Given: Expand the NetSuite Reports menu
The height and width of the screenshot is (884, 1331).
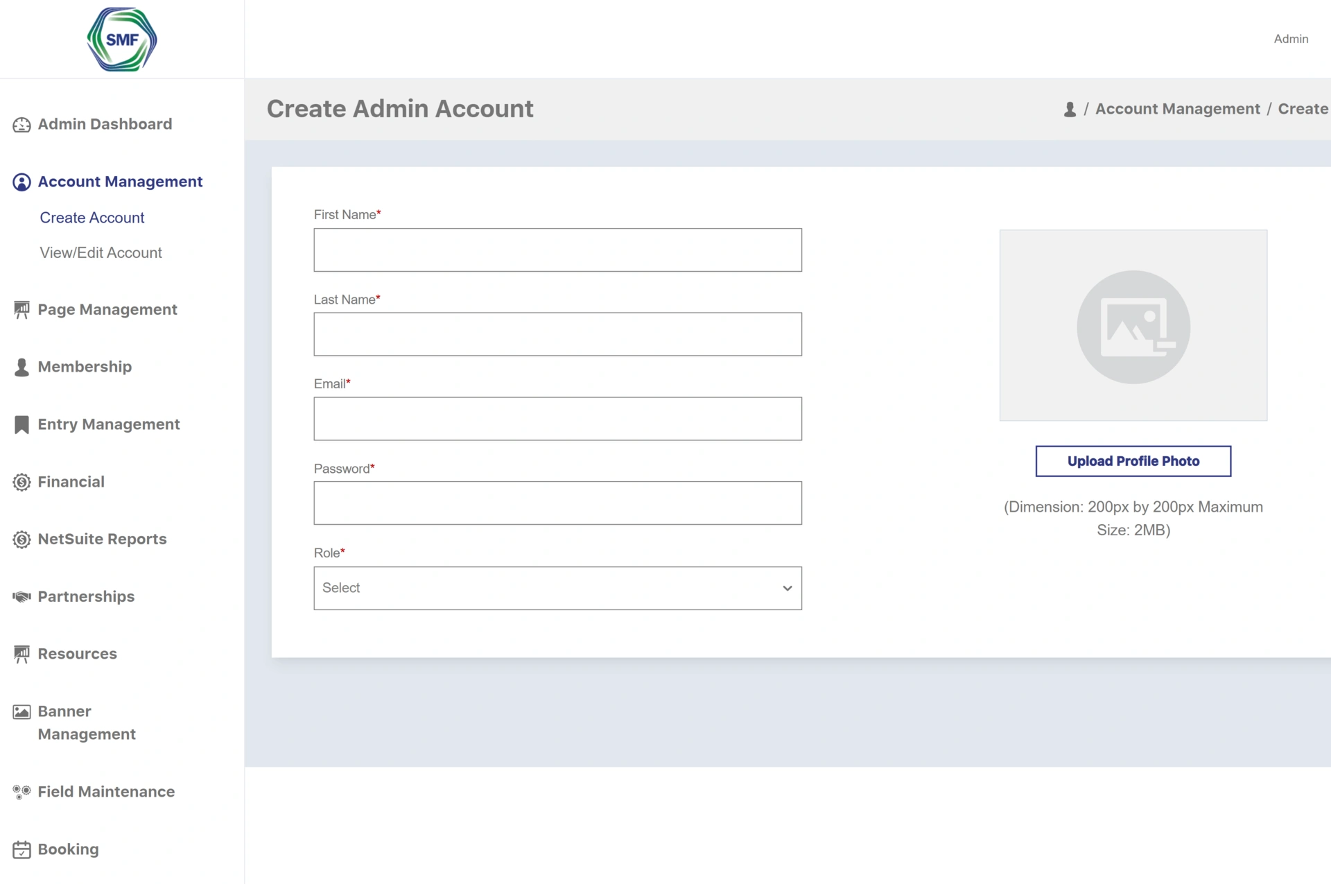Looking at the screenshot, I should [102, 539].
